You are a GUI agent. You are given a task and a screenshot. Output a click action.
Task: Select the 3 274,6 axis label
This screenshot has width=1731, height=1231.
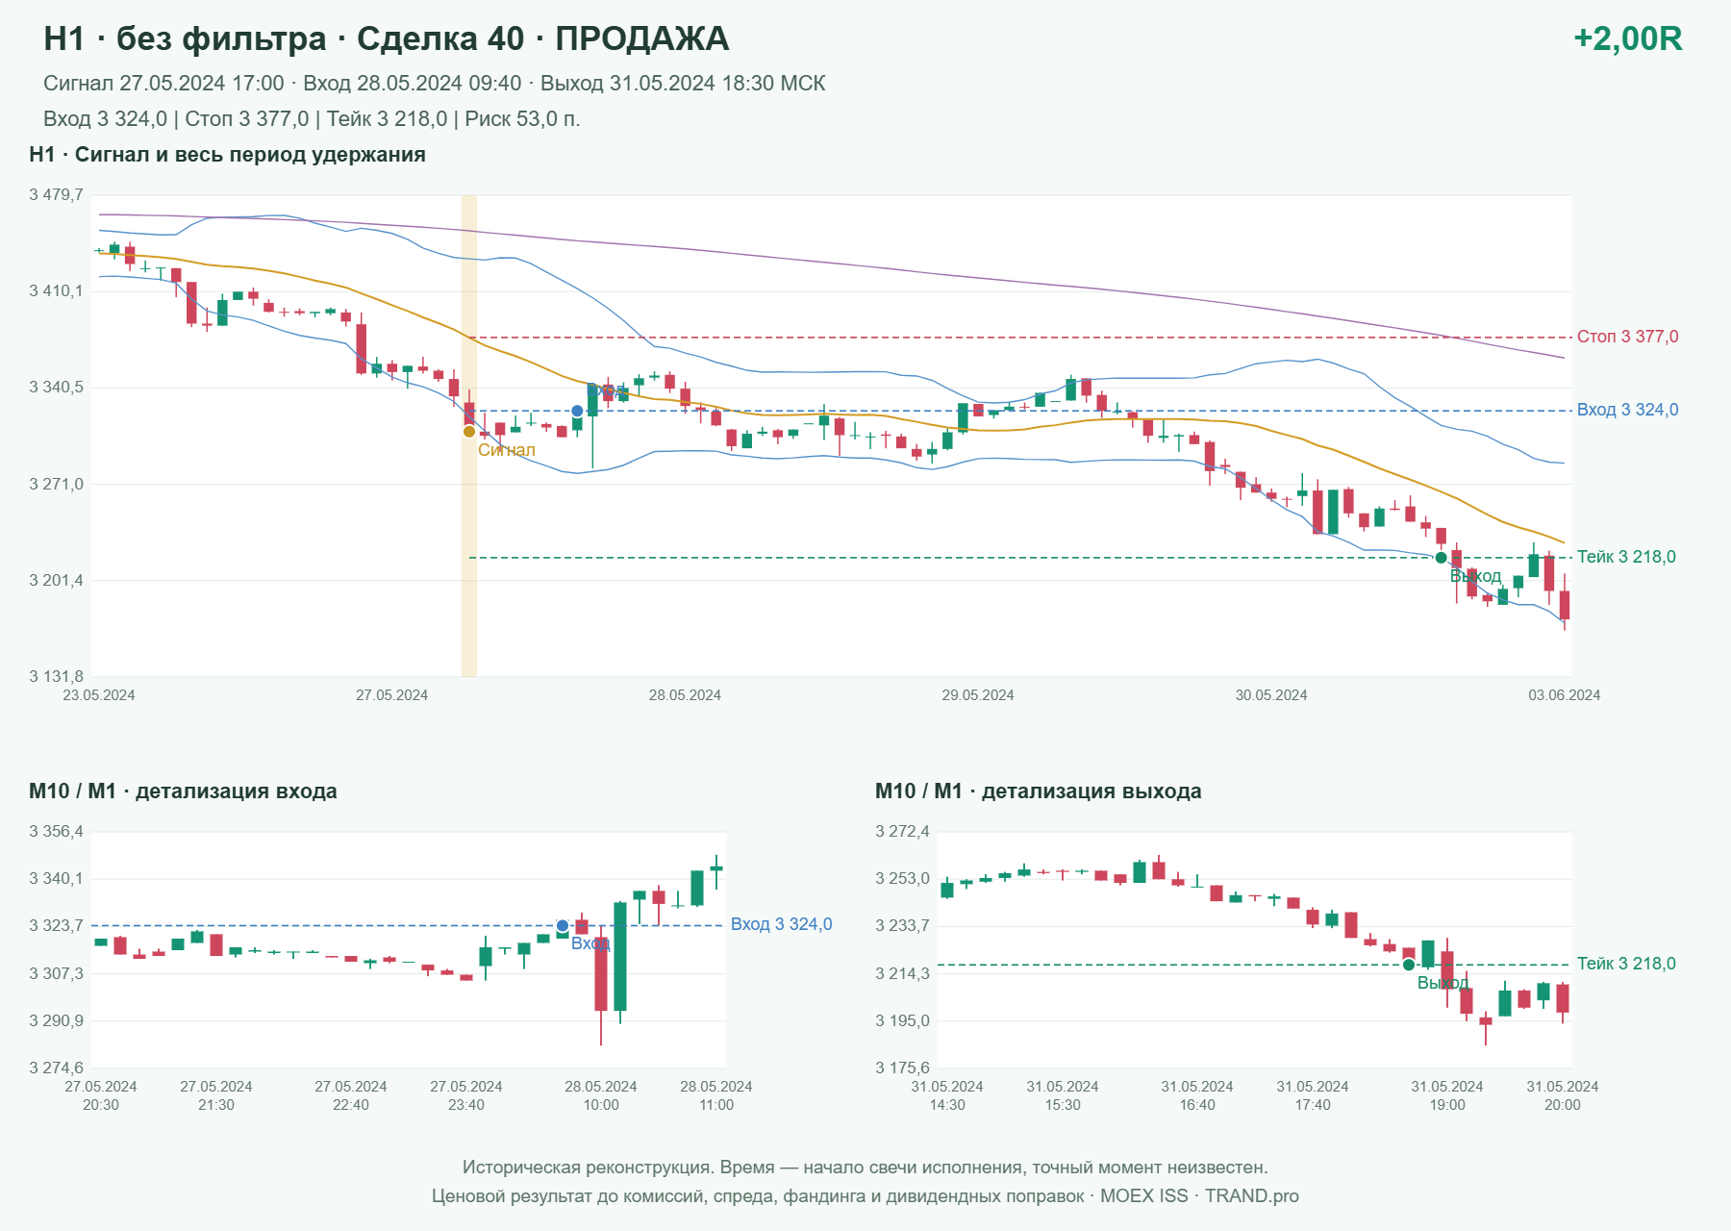56,1068
